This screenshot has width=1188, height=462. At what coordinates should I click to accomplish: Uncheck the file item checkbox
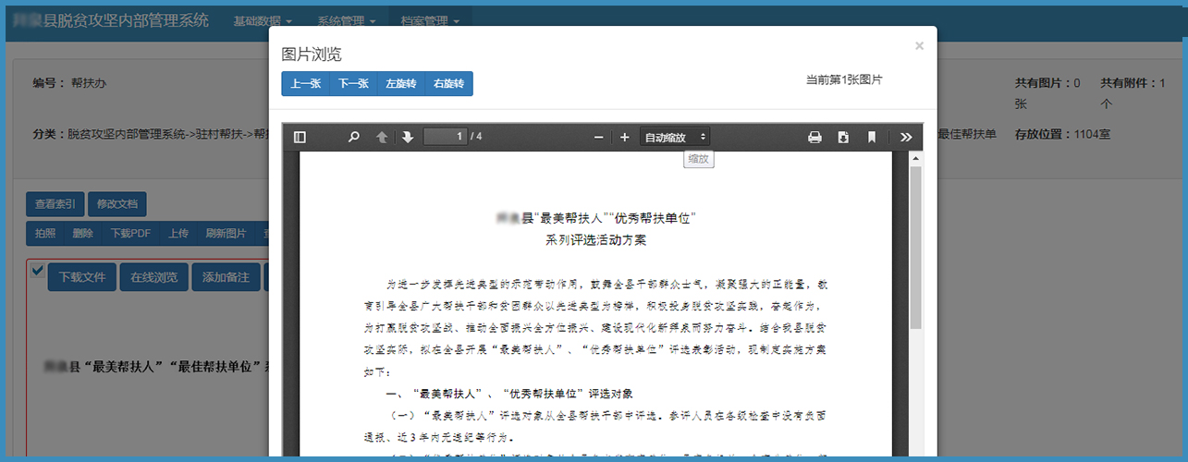point(37,270)
